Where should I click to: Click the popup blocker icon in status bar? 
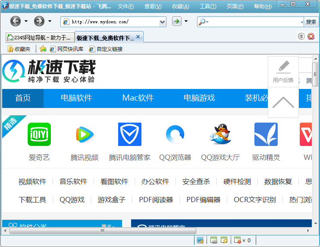pos(238,240)
